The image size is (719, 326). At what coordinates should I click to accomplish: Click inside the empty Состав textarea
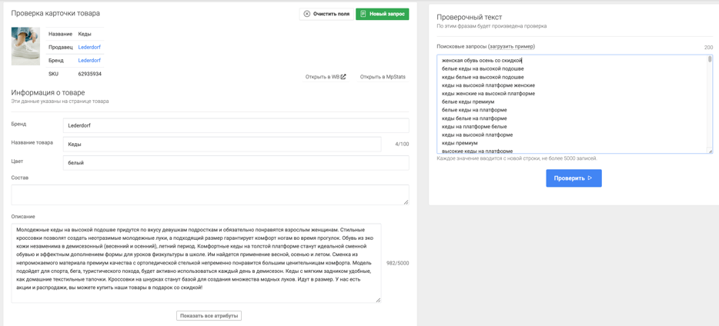(208, 195)
